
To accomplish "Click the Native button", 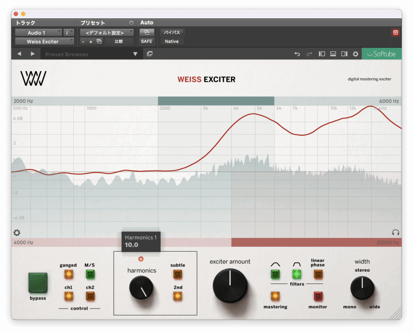I will coord(172,41).
